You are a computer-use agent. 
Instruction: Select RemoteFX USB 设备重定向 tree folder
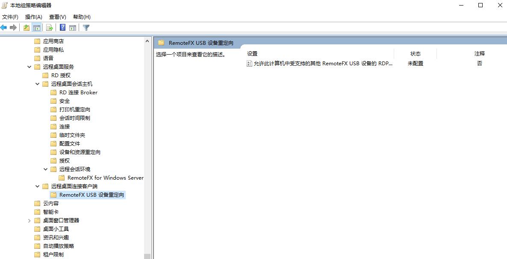tap(91, 195)
